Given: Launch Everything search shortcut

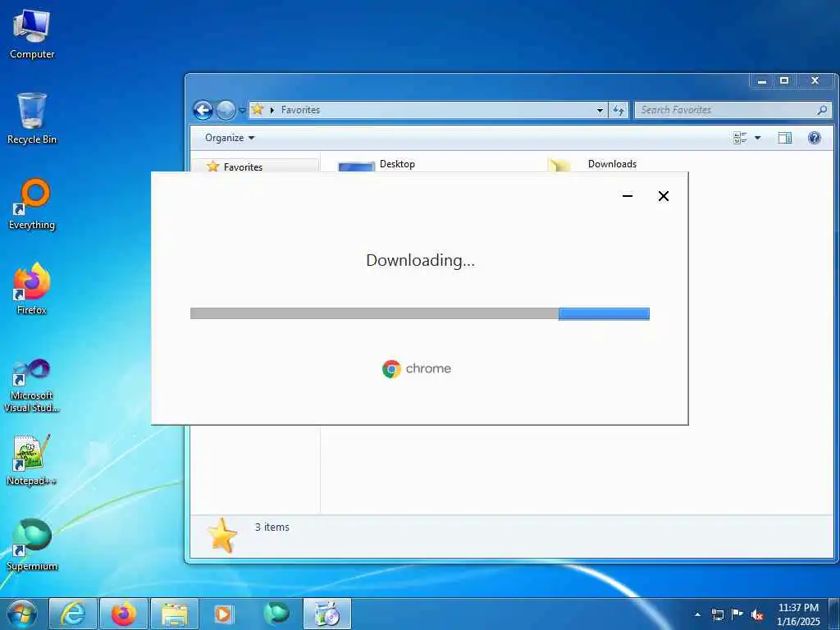Looking at the screenshot, I should click(x=32, y=204).
